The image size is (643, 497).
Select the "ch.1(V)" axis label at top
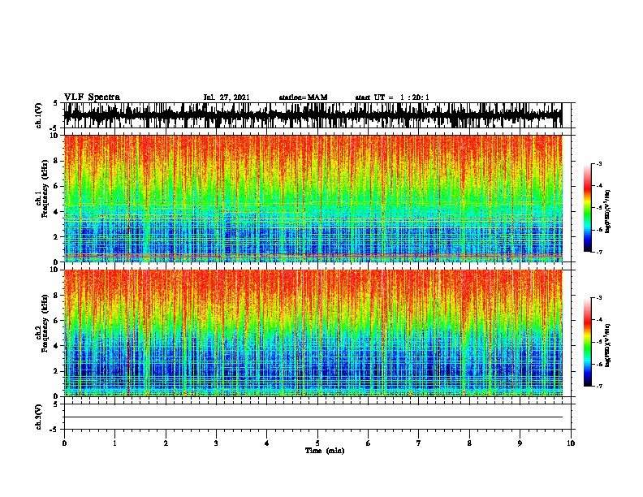click(39, 115)
